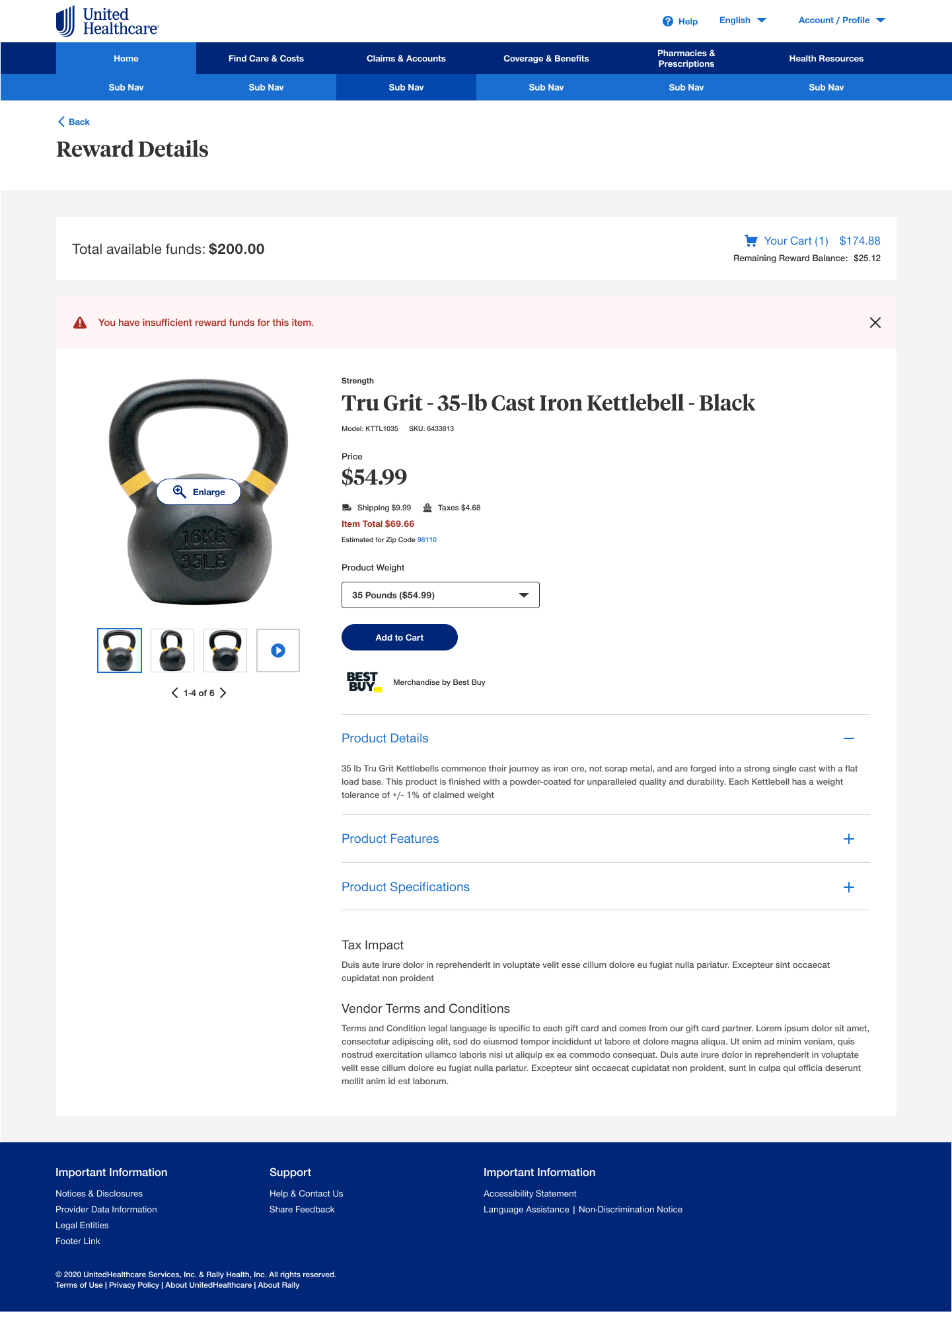Expand the Product Specifications section
The height and width of the screenshot is (1338, 952).
point(849,887)
